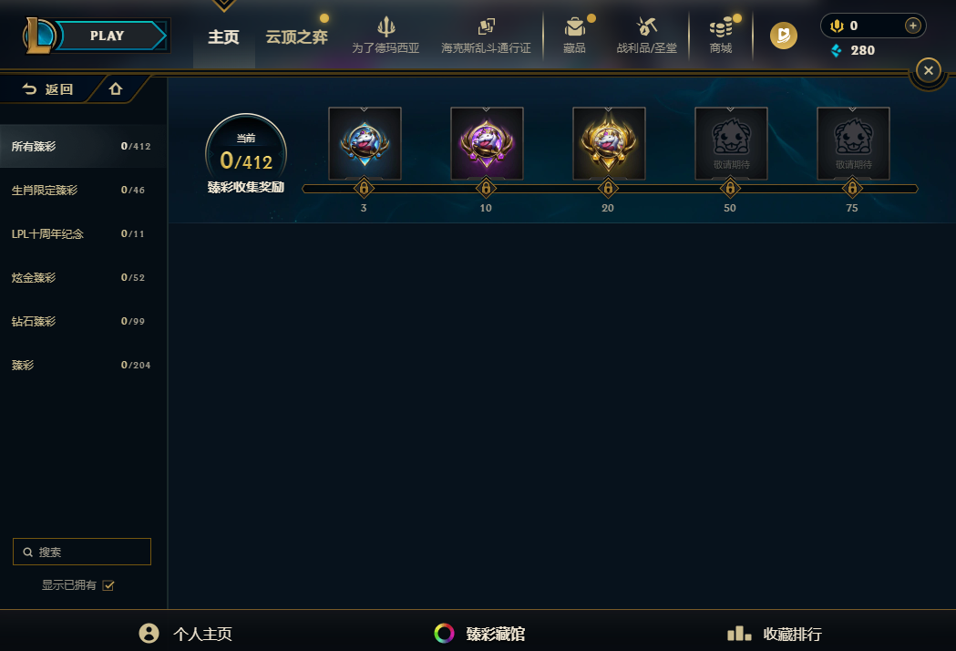Click the lock marker at milestone 3
This screenshot has height=651, width=956.
point(364,189)
